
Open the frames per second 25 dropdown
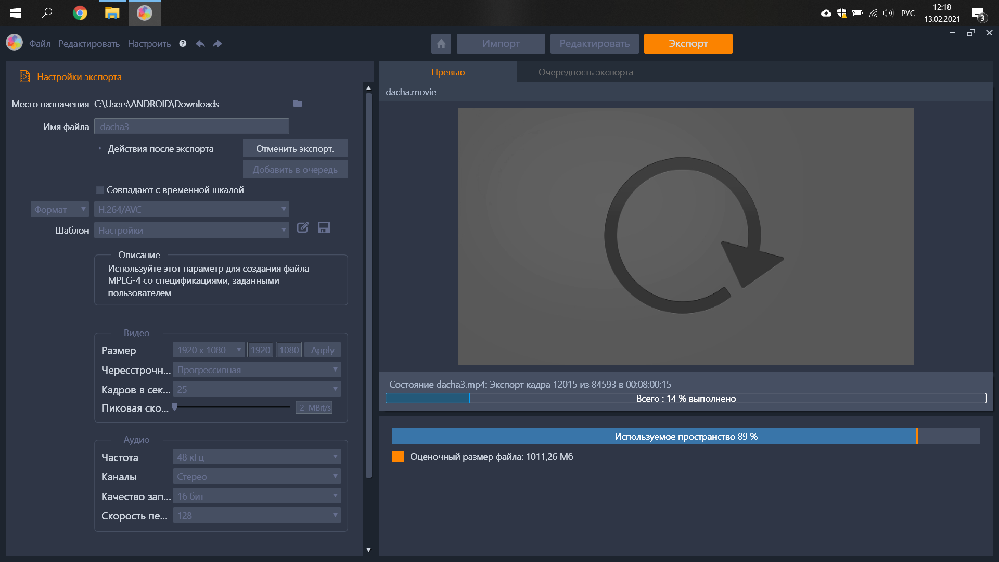click(257, 389)
